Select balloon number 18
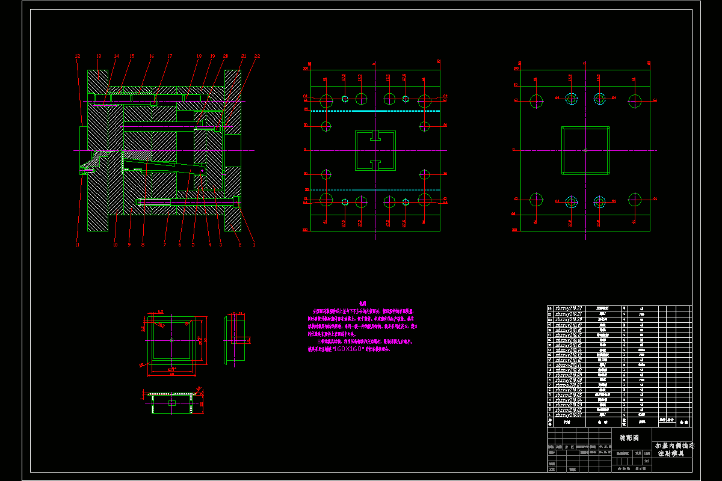 coord(199,56)
